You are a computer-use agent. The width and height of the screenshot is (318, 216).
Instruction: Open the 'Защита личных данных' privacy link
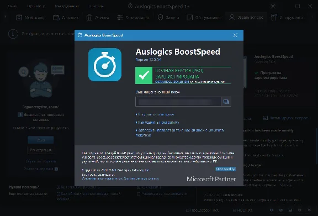point(141,178)
